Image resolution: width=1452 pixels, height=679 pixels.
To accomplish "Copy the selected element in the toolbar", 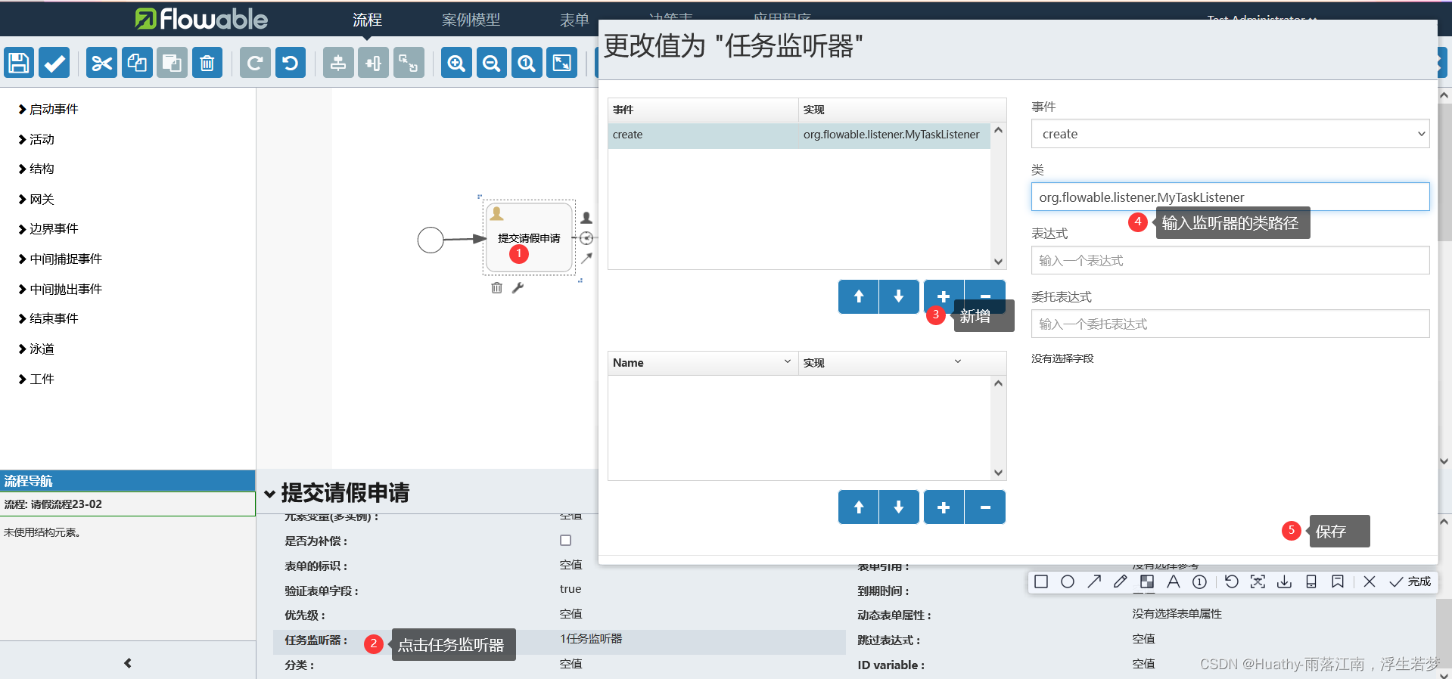I will 137,63.
